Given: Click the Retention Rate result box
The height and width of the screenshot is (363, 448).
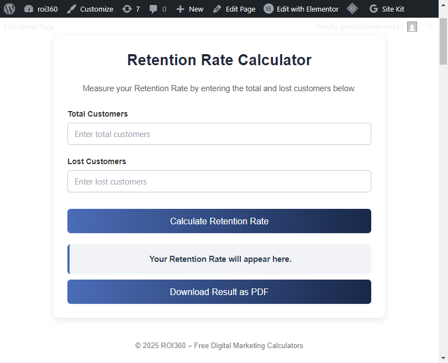Looking at the screenshot, I should click(x=219, y=259).
